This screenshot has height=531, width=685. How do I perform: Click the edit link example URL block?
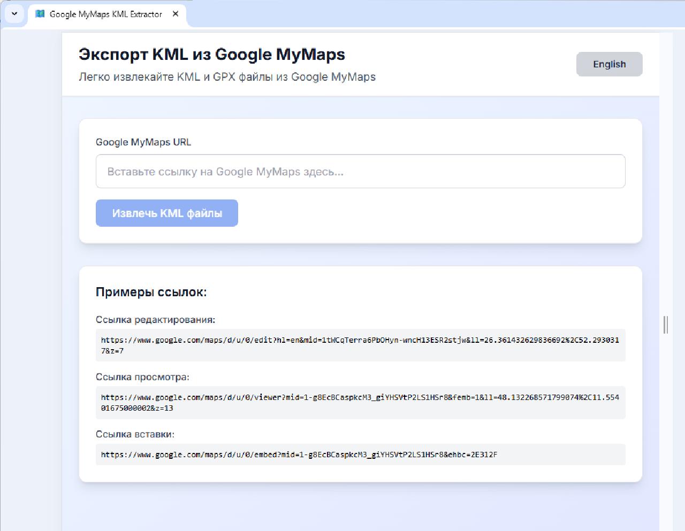tap(360, 345)
